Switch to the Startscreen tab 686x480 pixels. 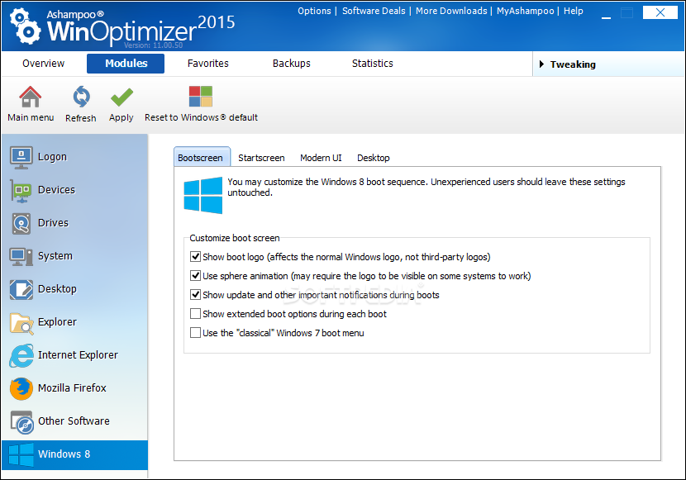(x=261, y=158)
